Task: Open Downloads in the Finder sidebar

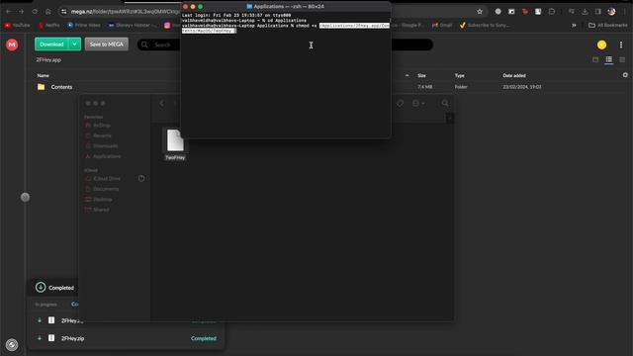Action: coord(102,145)
